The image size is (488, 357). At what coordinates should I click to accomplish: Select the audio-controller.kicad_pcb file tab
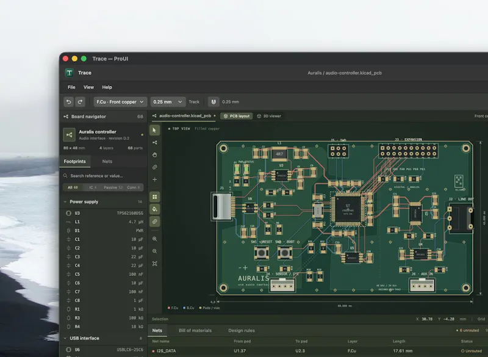[184, 116]
